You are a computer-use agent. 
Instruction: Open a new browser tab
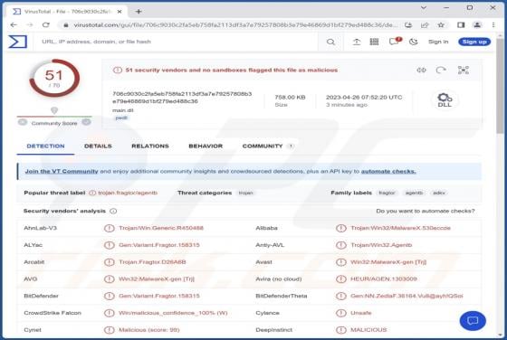139,12
